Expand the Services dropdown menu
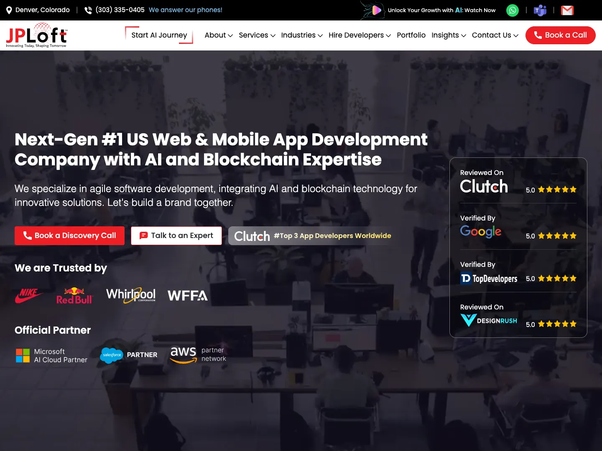This screenshot has height=451, width=602. click(x=257, y=35)
